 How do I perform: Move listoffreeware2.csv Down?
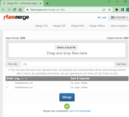pos(77,88)
